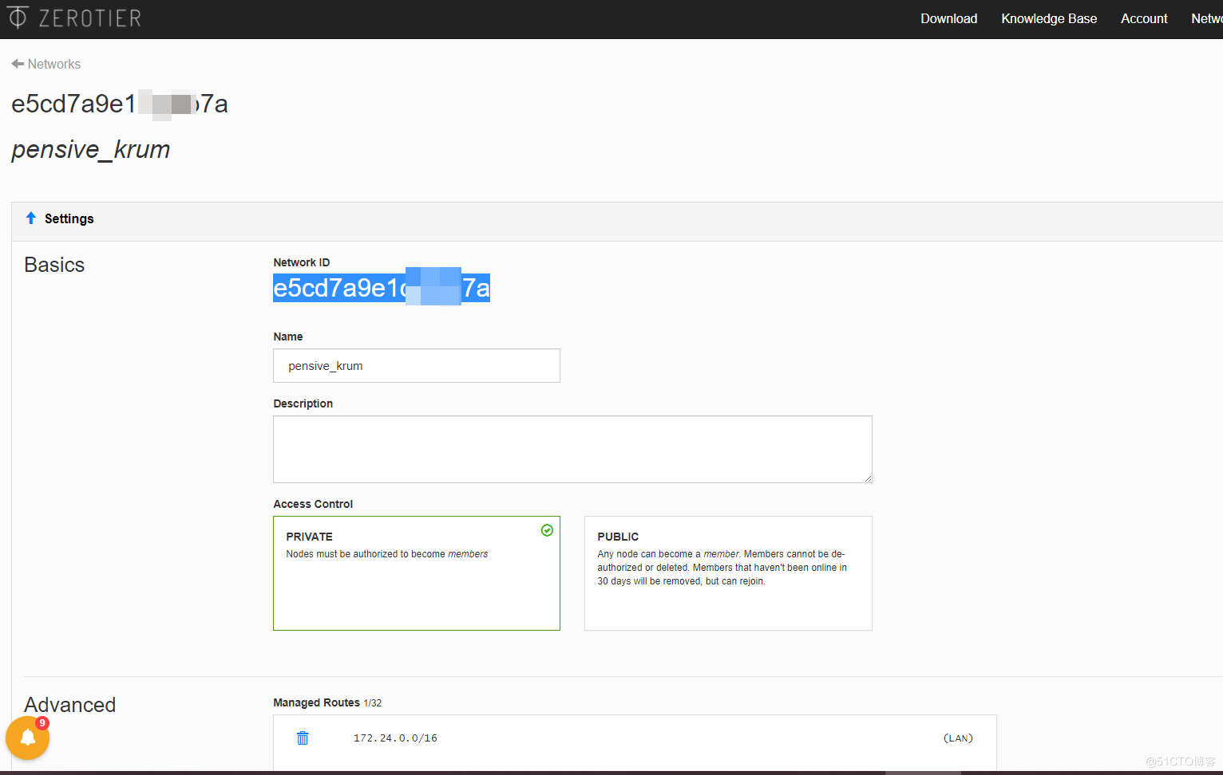
Task: Click the ZeroTier logo icon
Action: 18,18
